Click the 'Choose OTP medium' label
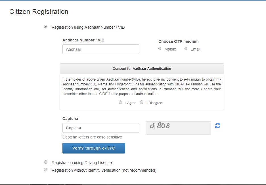This screenshot has height=185, width=266. 179,41
